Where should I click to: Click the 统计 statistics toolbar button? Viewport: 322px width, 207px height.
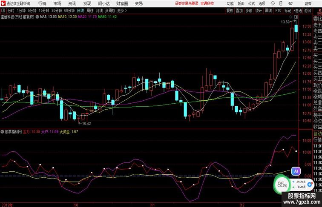259,11
